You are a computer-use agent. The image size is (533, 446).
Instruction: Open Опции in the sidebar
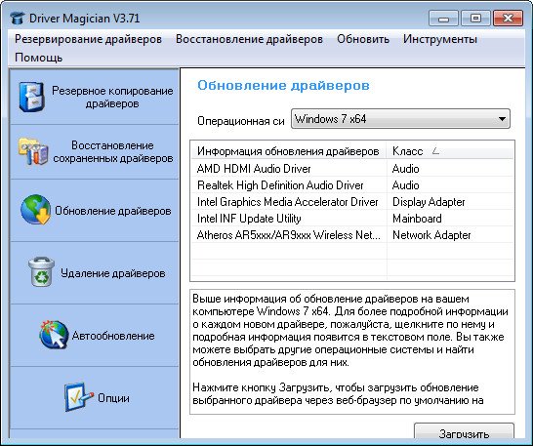pyautogui.click(x=95, y=398)
